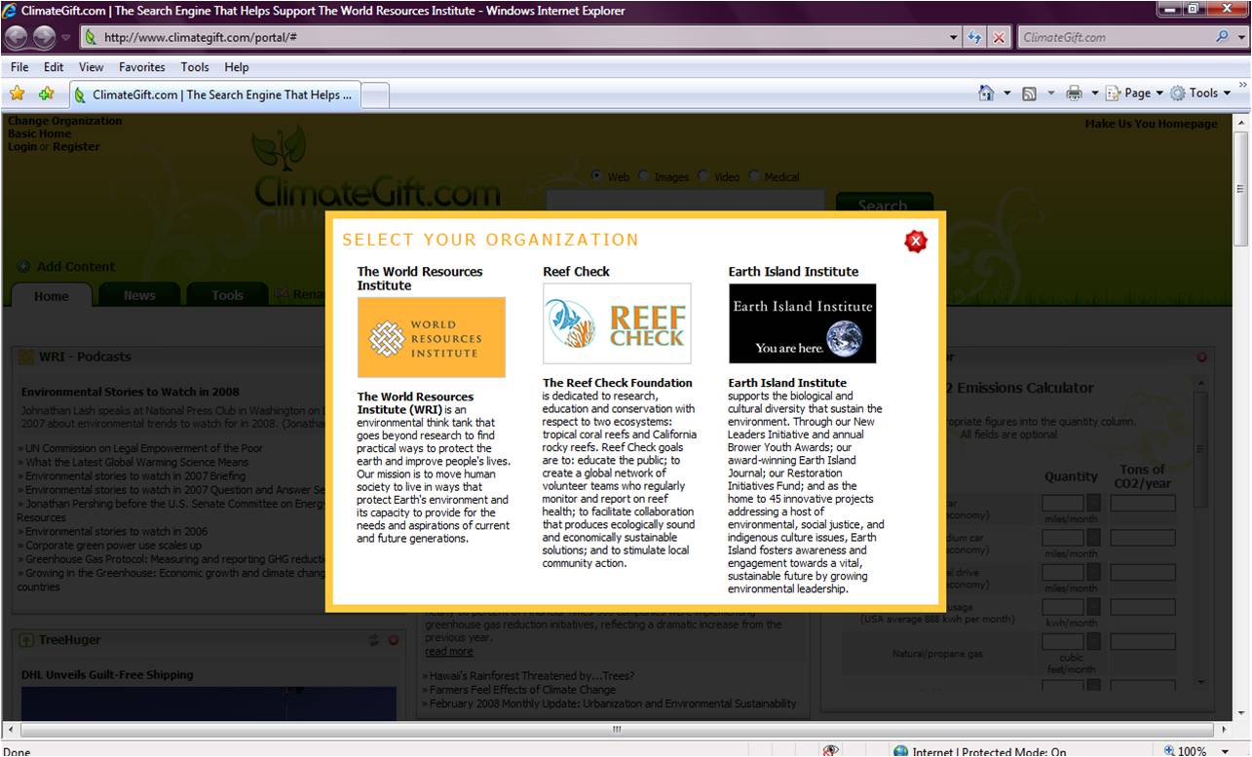Click the browser Forward arrow
Screen dimensions: 1252x757
[x=45, y=37]
